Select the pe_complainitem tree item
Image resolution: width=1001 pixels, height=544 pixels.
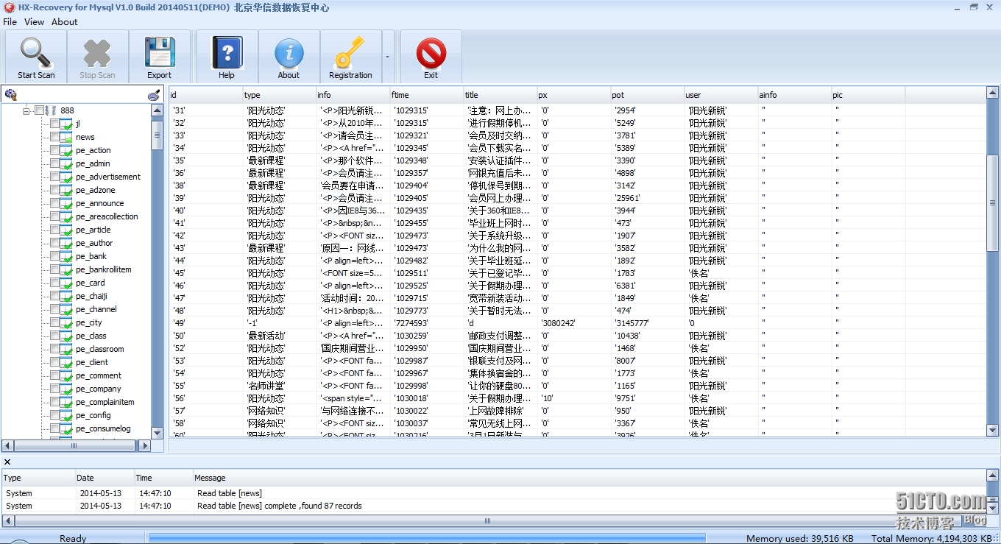[105, 402]
